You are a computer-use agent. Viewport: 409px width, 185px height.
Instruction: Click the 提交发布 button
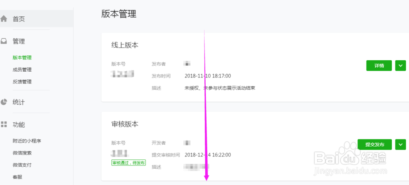click(375, 145)
